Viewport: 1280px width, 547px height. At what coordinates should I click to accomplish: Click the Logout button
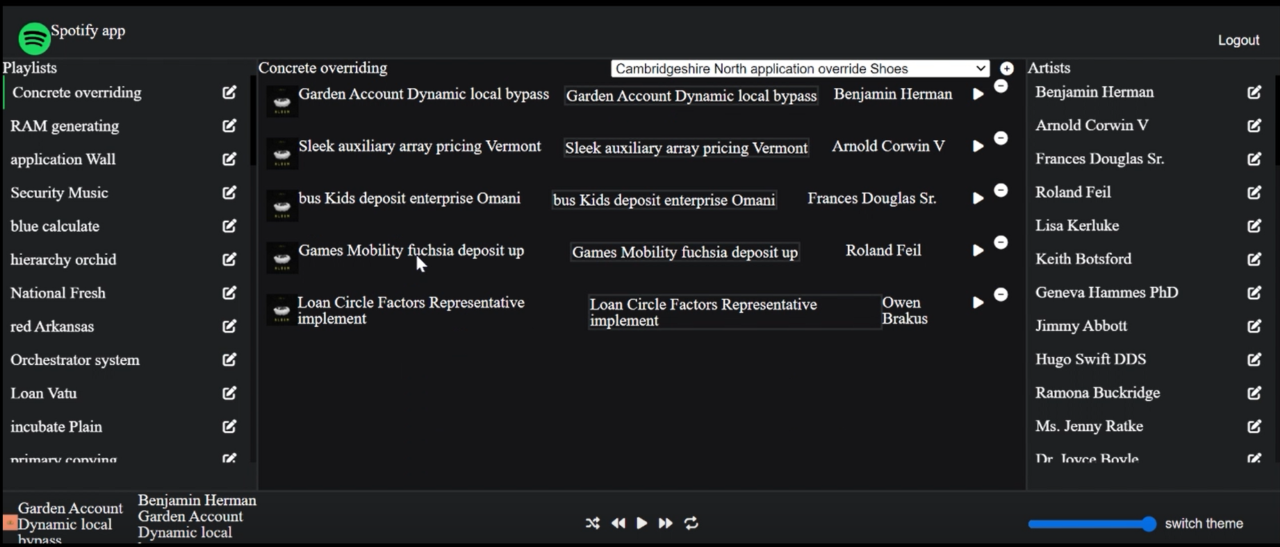click(x=1238, y=40)
